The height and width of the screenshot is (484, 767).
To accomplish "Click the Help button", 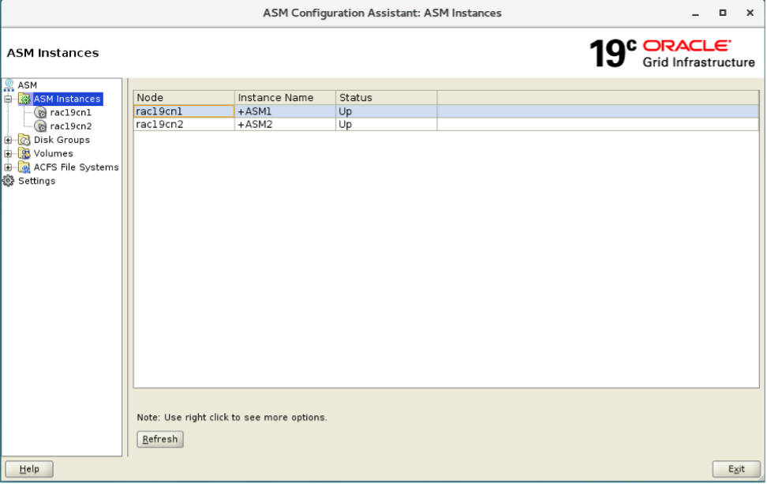I will [x=29, y=469].
